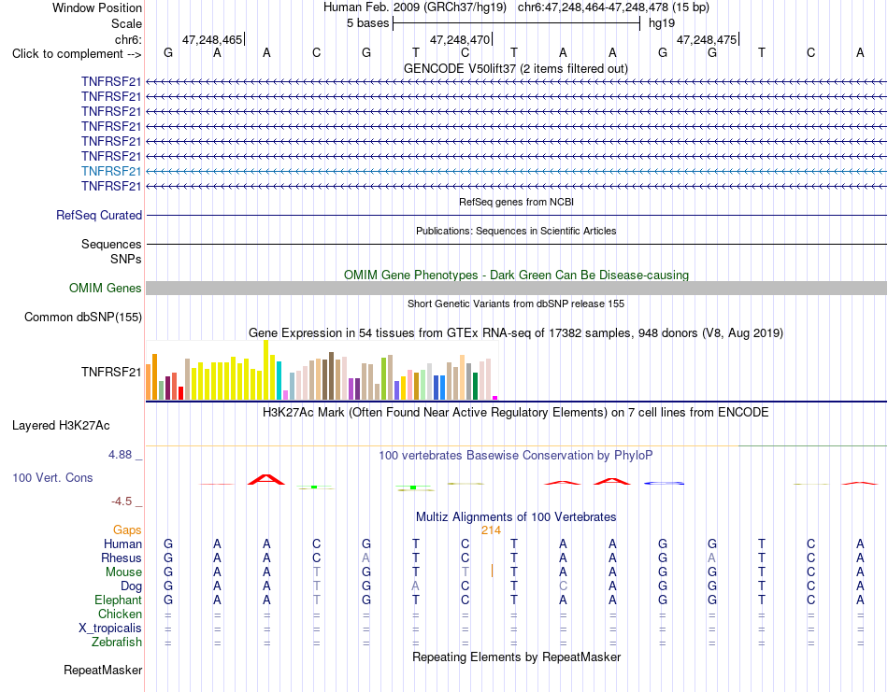Screen dimensions: 888x692
Task: Click the orange 214 gap count
Action: point(491,530)
